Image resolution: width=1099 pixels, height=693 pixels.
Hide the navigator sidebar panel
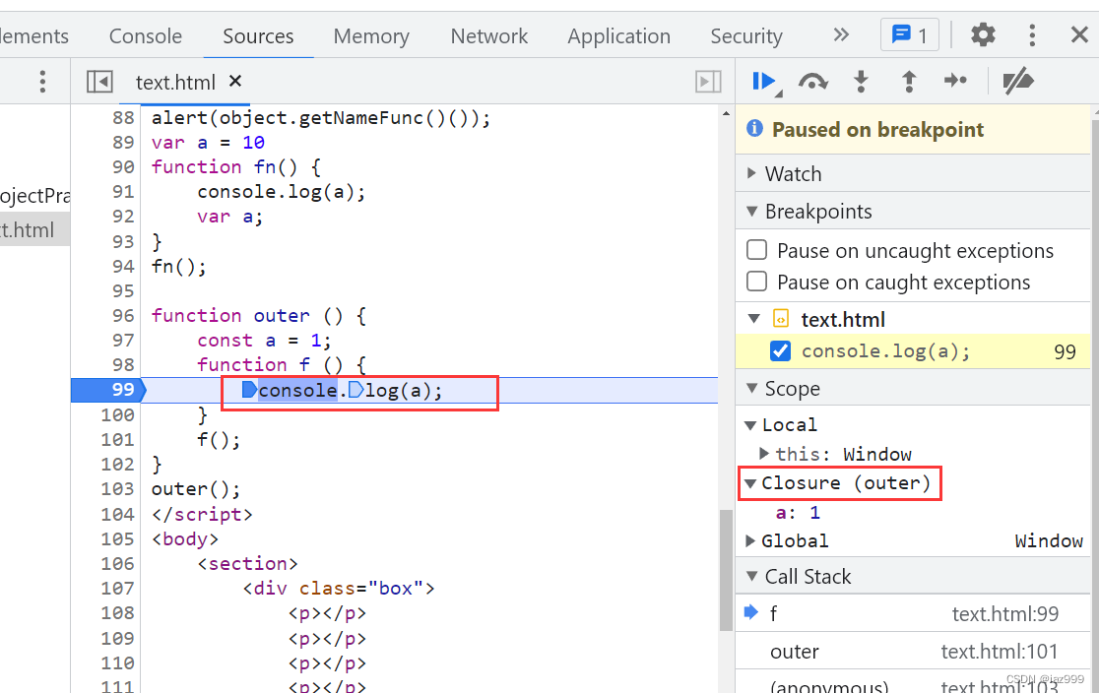[99, 82]
